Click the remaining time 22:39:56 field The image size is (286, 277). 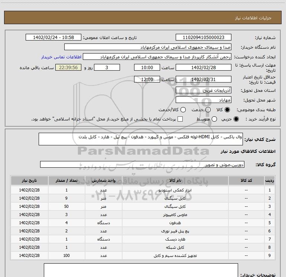coord(68,67)
